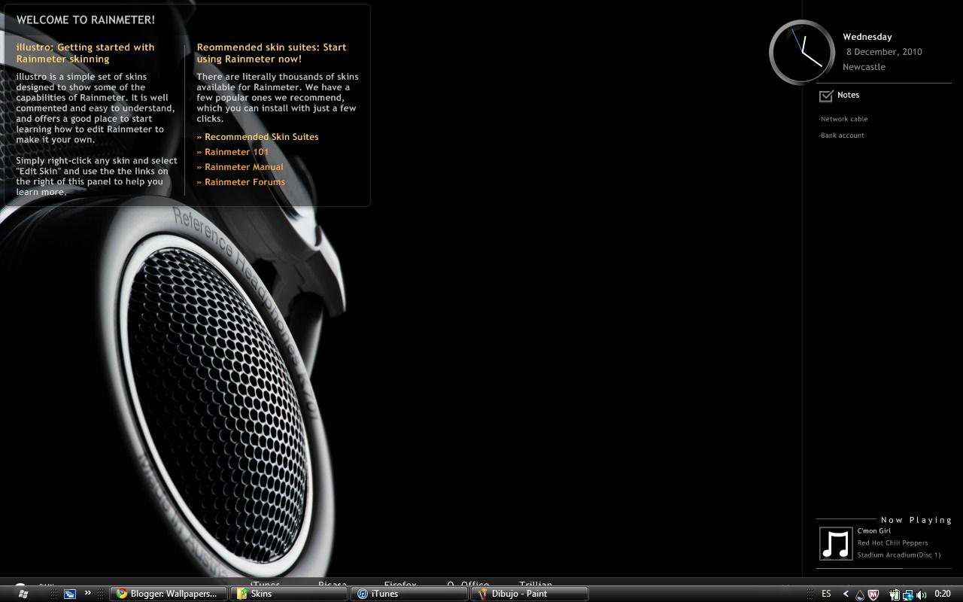Screen dimensions: 963x602
Task: Launch Picasa from the dock
Action: coord(332,585)
